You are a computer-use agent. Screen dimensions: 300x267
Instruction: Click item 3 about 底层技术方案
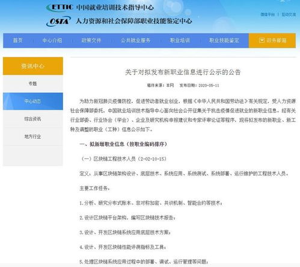pyautogui.click(x=125, y=233)
